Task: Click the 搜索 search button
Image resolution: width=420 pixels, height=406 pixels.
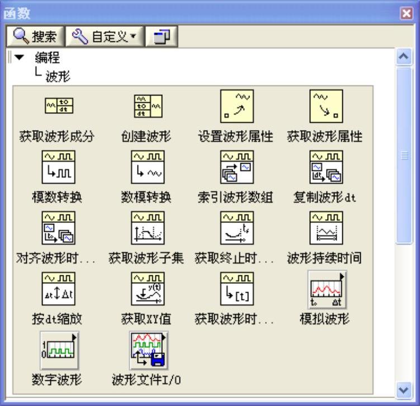Action: point(35,36)
